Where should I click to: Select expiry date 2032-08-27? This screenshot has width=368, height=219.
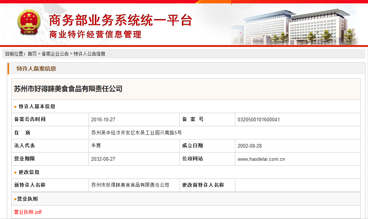[103, 159]
